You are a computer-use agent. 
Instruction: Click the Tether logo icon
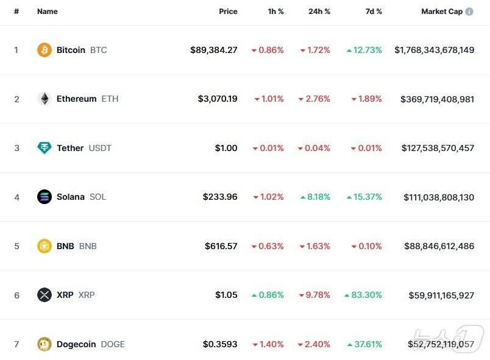pyautogui.click(x=44, y=148)
